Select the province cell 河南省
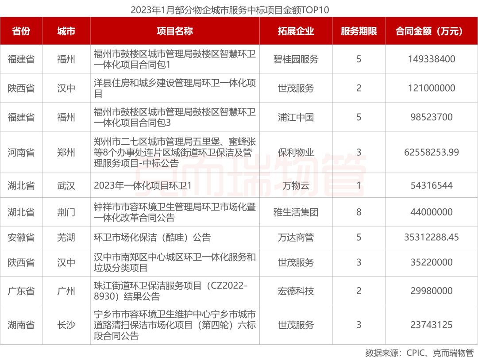 21,152
